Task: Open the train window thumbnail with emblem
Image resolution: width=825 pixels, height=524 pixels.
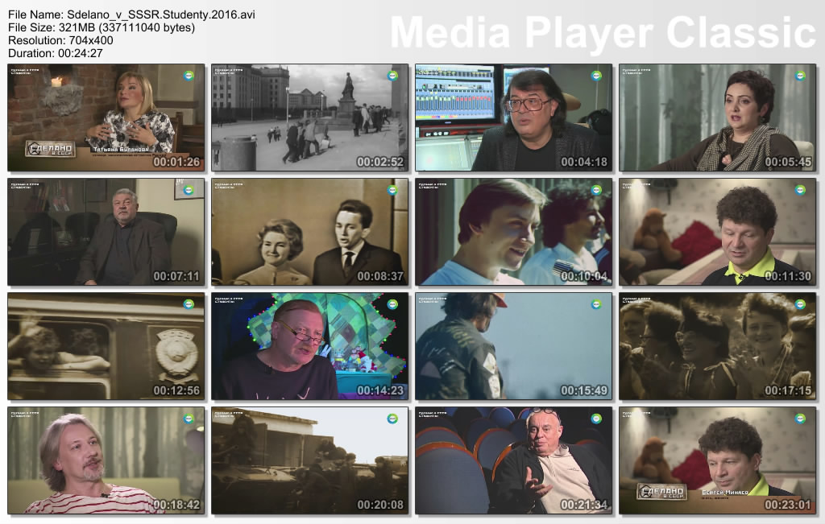Action: click(106, 346)
